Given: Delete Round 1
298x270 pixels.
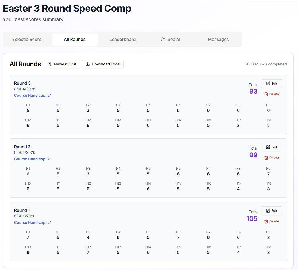Looking at the screenshot, I should (x=272, y=221).
